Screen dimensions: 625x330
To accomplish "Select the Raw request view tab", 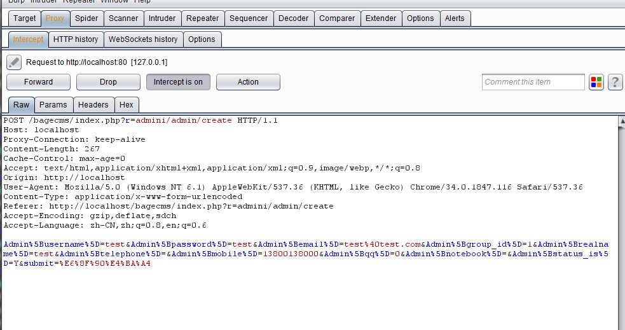I will click(x=21, y=105).
